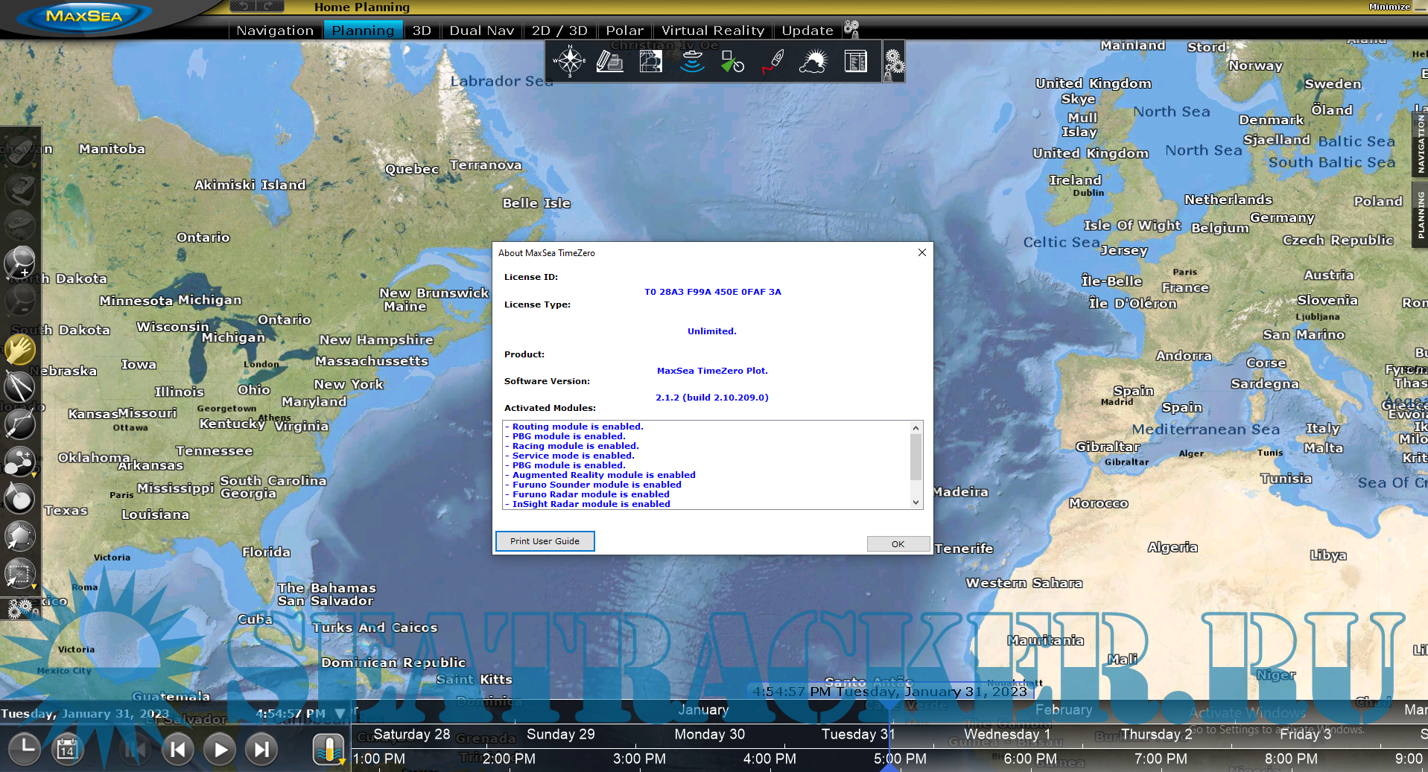Image resolution: width=1428 pixels, height=772 pixels.
Task: Click the compass rose icon in toolbar
Action: (570, 62)
